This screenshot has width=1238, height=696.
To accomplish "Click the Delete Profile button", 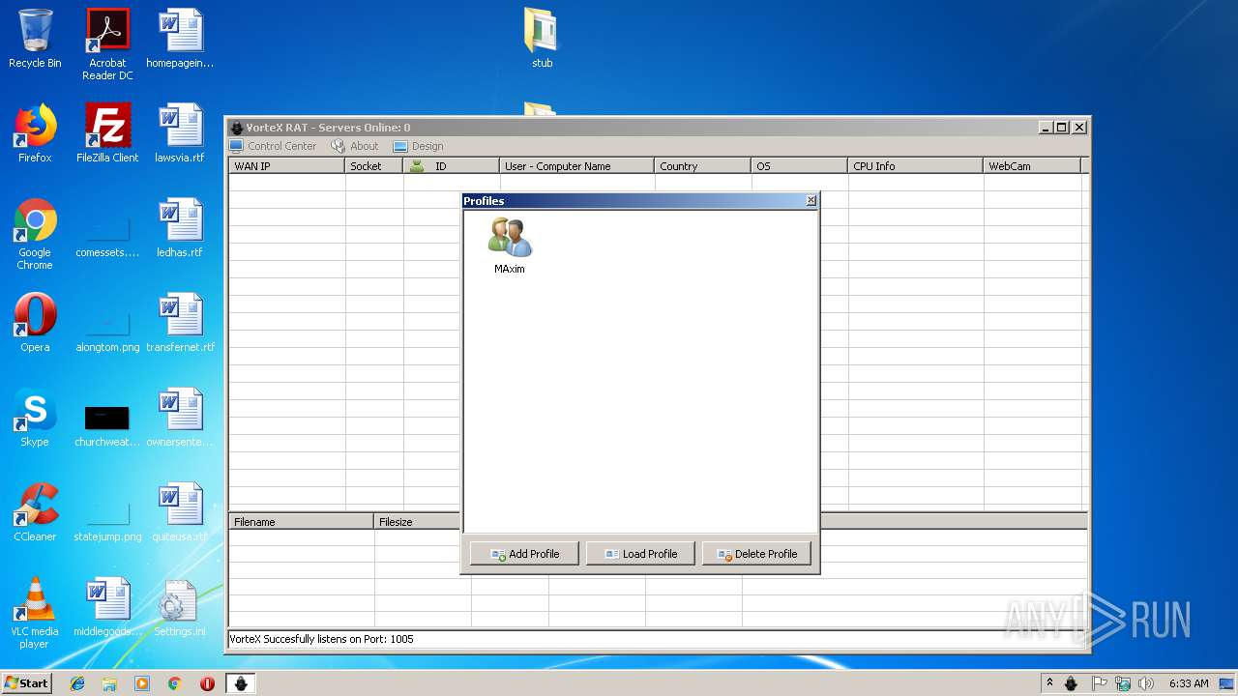I will click(x=756, y=554).
